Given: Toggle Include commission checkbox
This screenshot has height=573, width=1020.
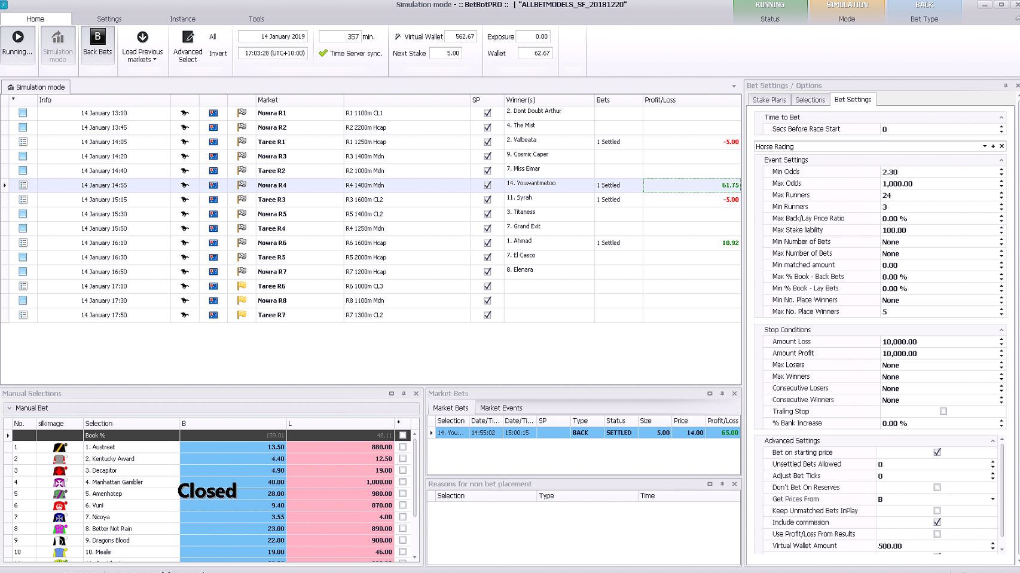Looking at the screenshot, I should [937, 522].
